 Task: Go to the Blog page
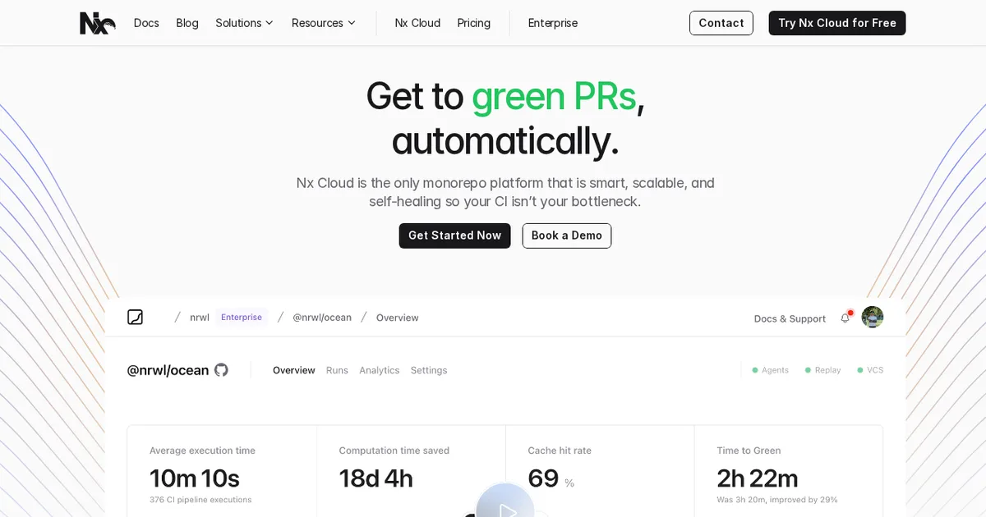187,23
